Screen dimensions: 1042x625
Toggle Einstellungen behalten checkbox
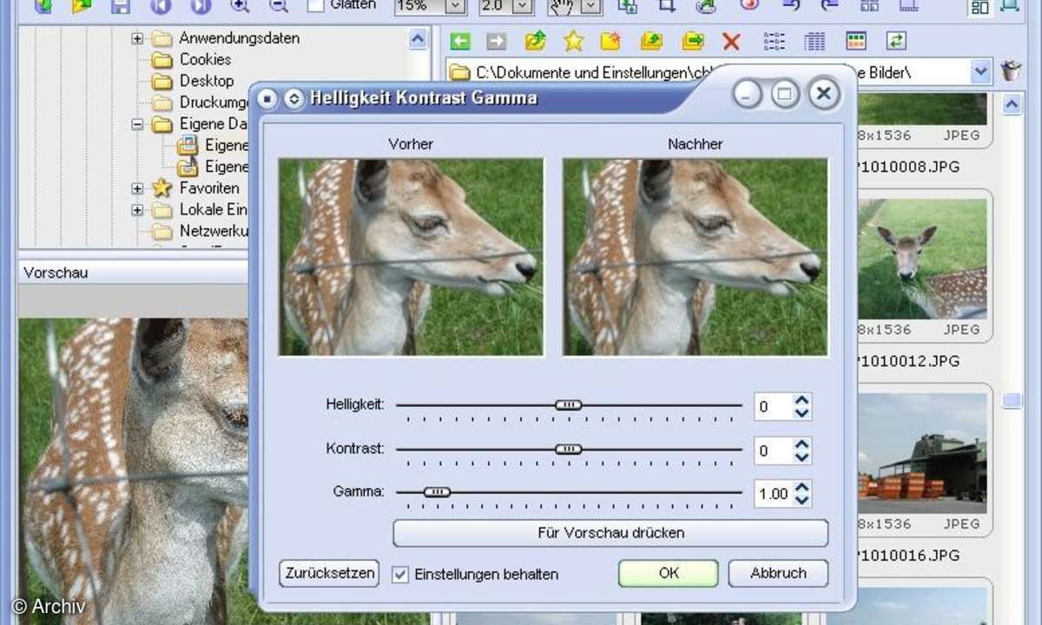coord(400,574)
